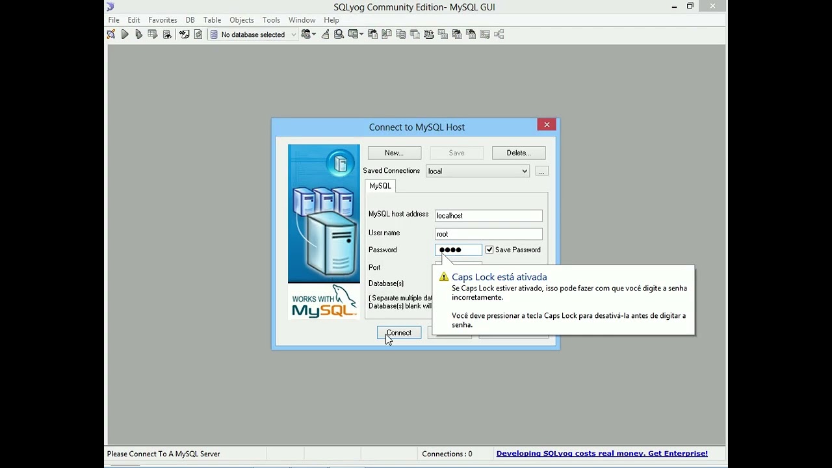Open the Help menu

click(331, 20)
